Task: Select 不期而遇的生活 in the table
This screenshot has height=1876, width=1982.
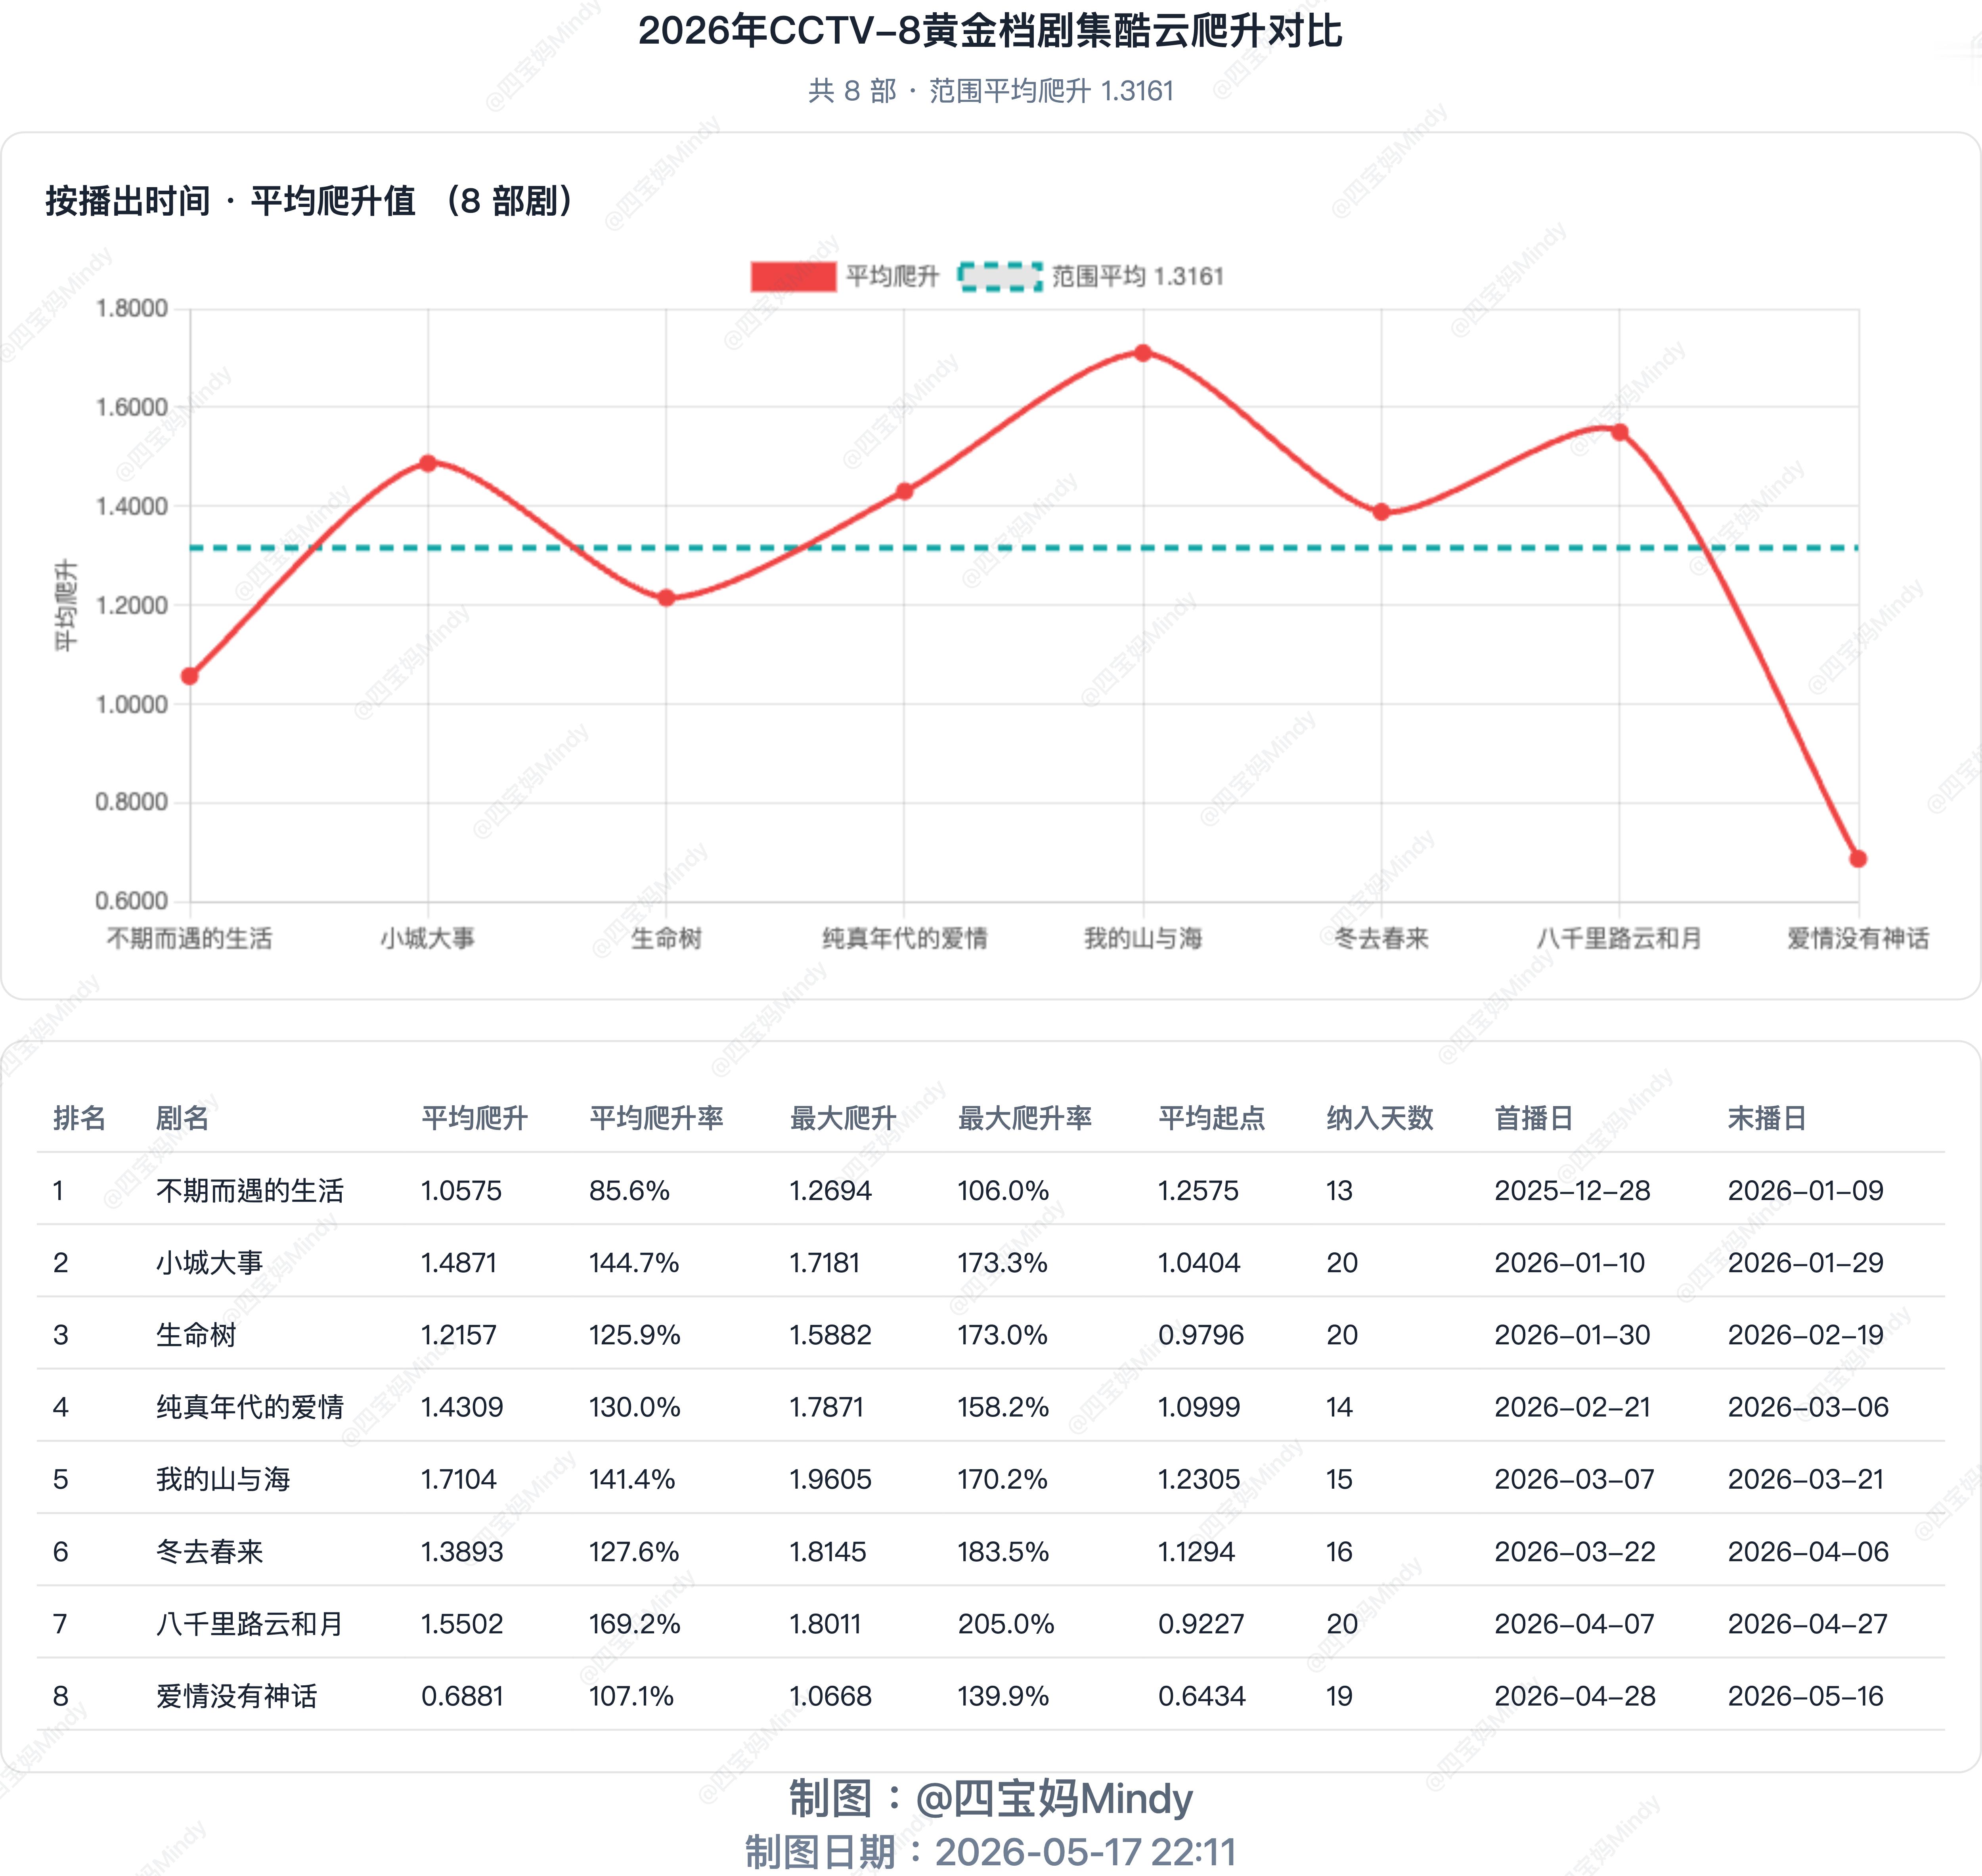Action: click(x=250, y=1190)
